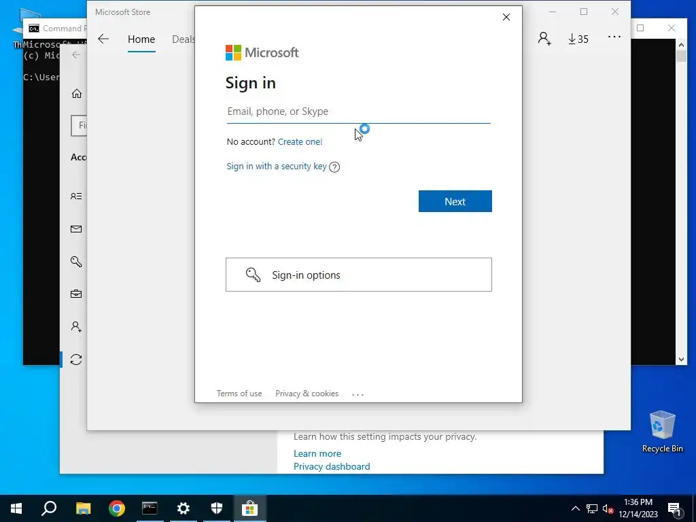Open taskbar Search
Viewport: 696px width, 522px height.
pos(49,508)
